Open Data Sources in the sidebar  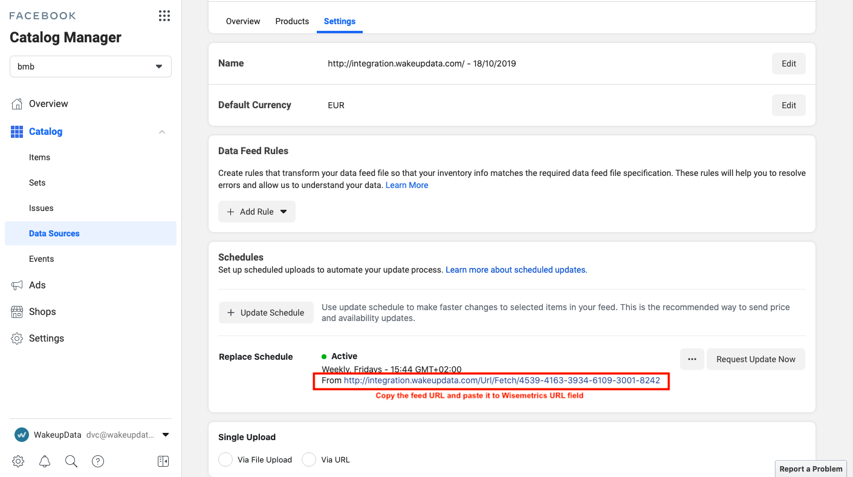click(91, 233)
